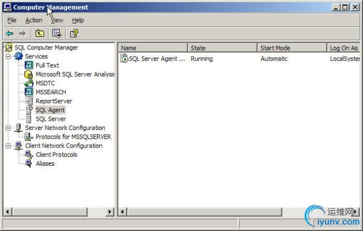Open the Action menu
The image size is (363, 231).
coord(33,20)
